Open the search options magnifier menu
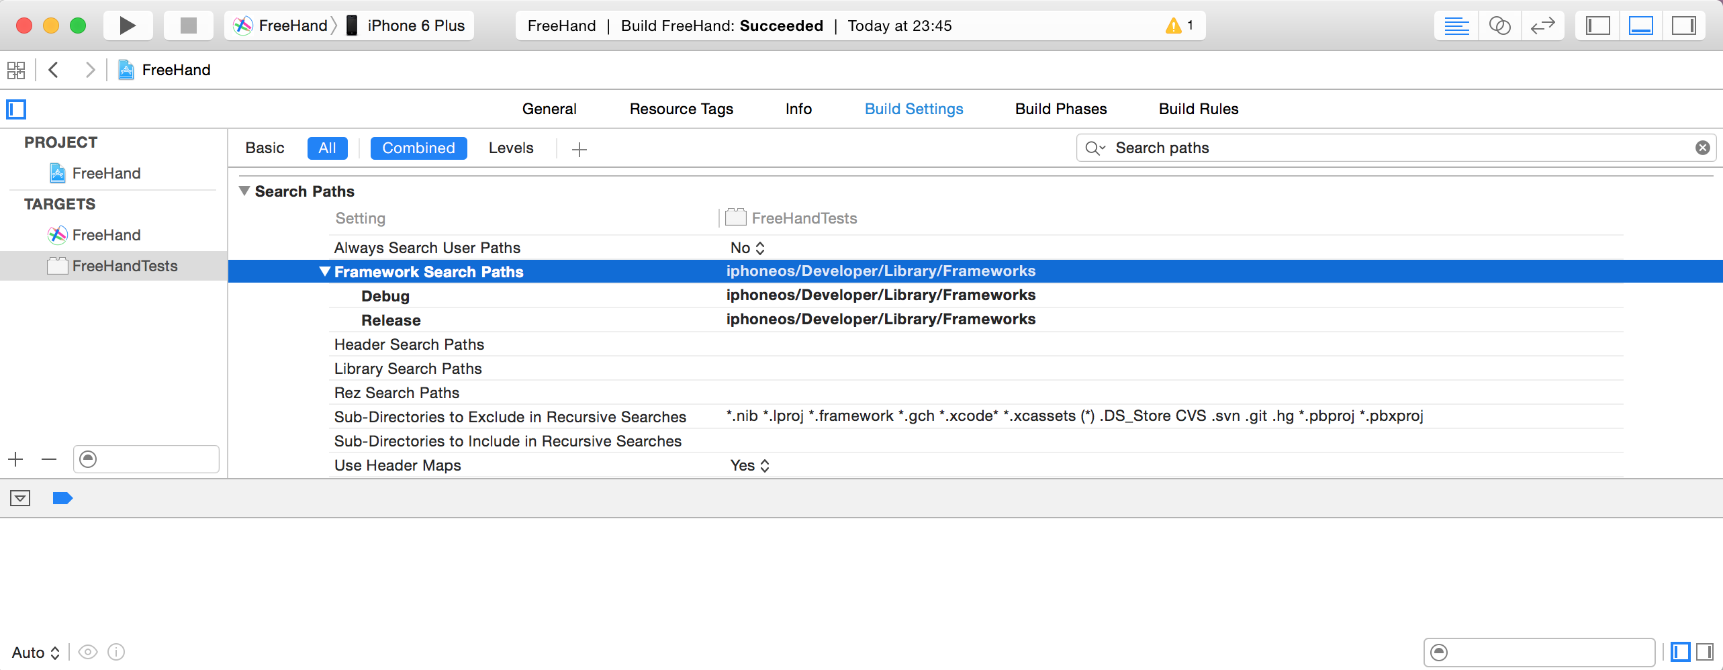Screen dimensions: 1723x670 pos(1095,148)
